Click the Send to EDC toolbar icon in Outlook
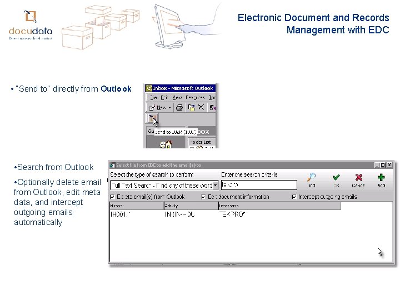Image resolution: width=400 pixels, height=300 pixels. [153, 119]
